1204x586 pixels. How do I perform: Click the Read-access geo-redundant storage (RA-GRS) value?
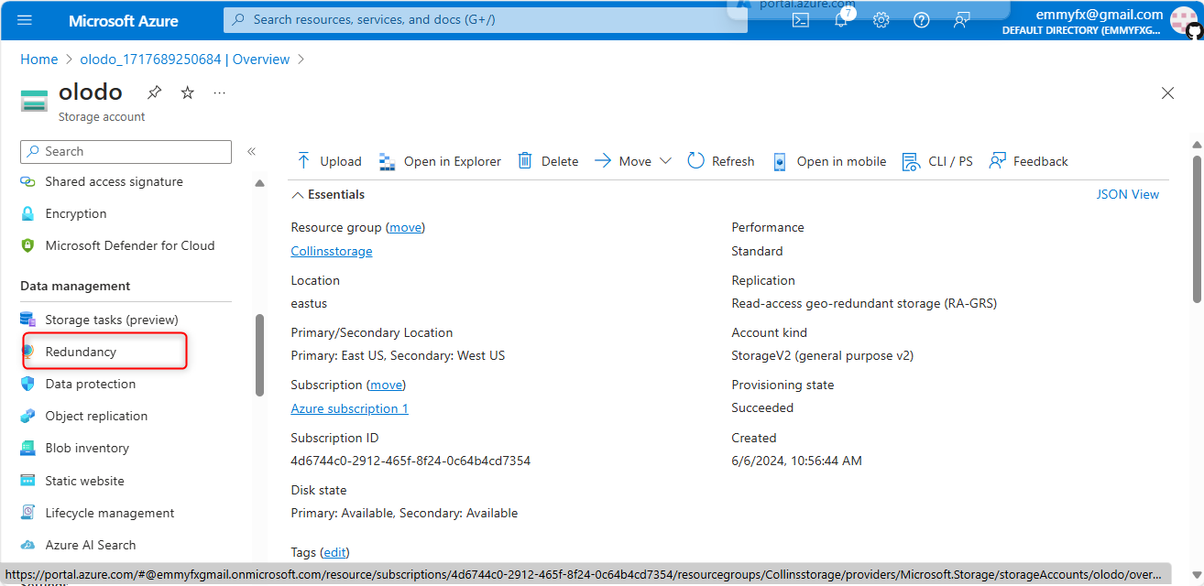[x=864, y=303]
